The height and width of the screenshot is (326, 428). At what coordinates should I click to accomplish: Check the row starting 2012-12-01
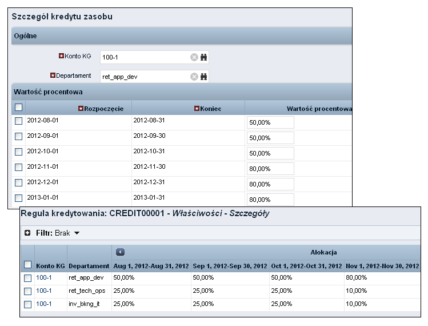pos(18,182)
